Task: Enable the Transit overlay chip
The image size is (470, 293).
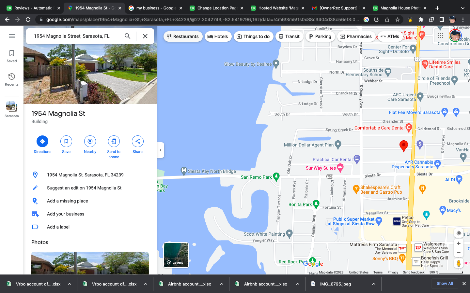Action: click(289, 36)
